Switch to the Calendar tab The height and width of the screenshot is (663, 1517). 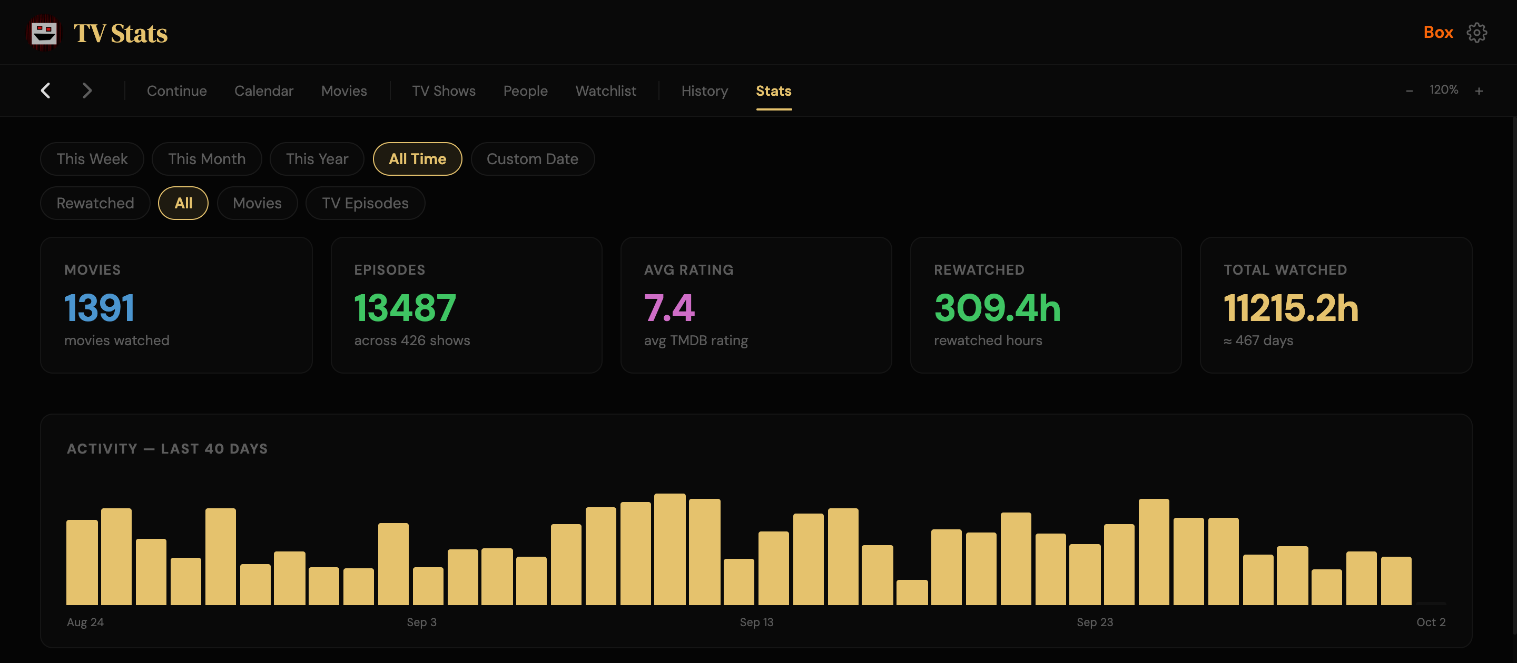click(264, 91)
